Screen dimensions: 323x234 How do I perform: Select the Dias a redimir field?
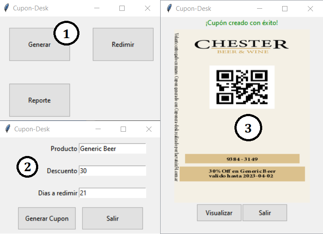(x=112, y=193)
